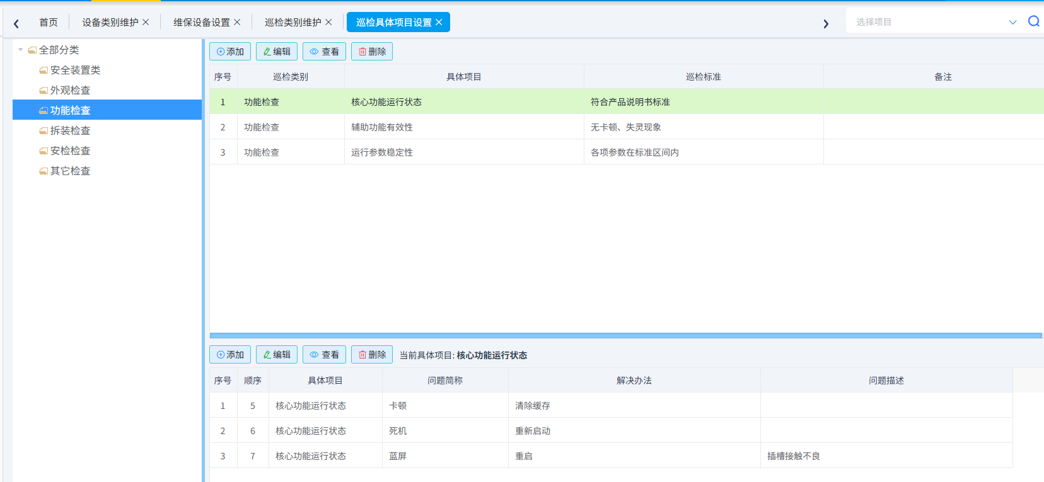The width and height of the screenshot is (1044, 482).
Task: Switch to the 首页 tab
Action: point(49,22)
